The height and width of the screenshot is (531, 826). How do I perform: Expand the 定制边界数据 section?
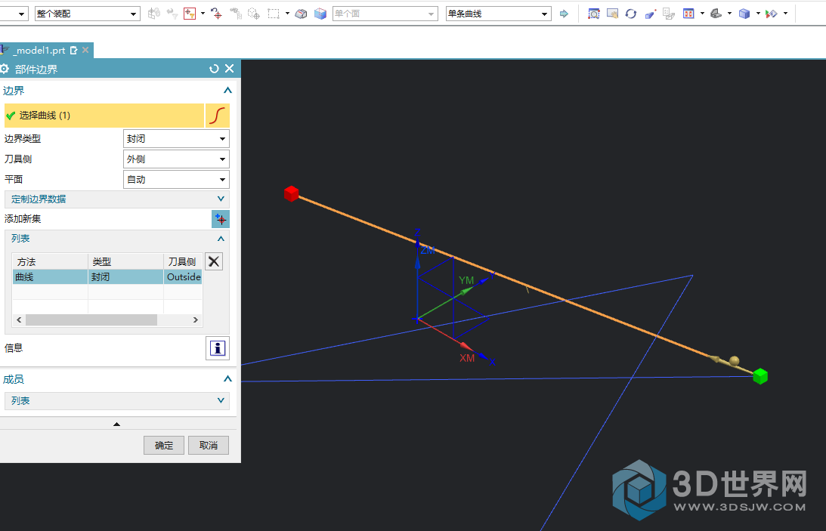click(x=117, y=199)
